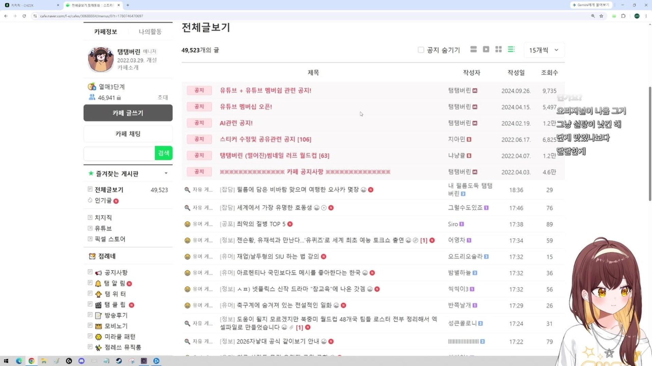Viewport: 652px width, 366px height.
Task: Open 픽셀 스토어 link in sidebar
Action: (x=110, y=239)
